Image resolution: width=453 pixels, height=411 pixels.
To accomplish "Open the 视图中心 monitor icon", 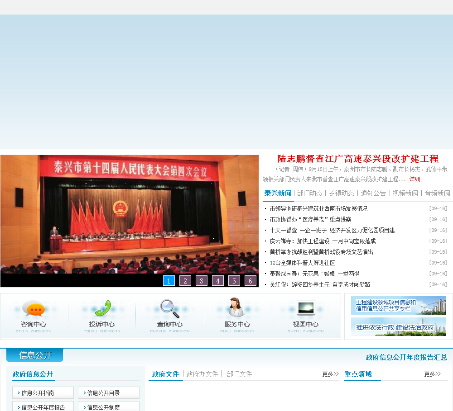I will 306,308.
